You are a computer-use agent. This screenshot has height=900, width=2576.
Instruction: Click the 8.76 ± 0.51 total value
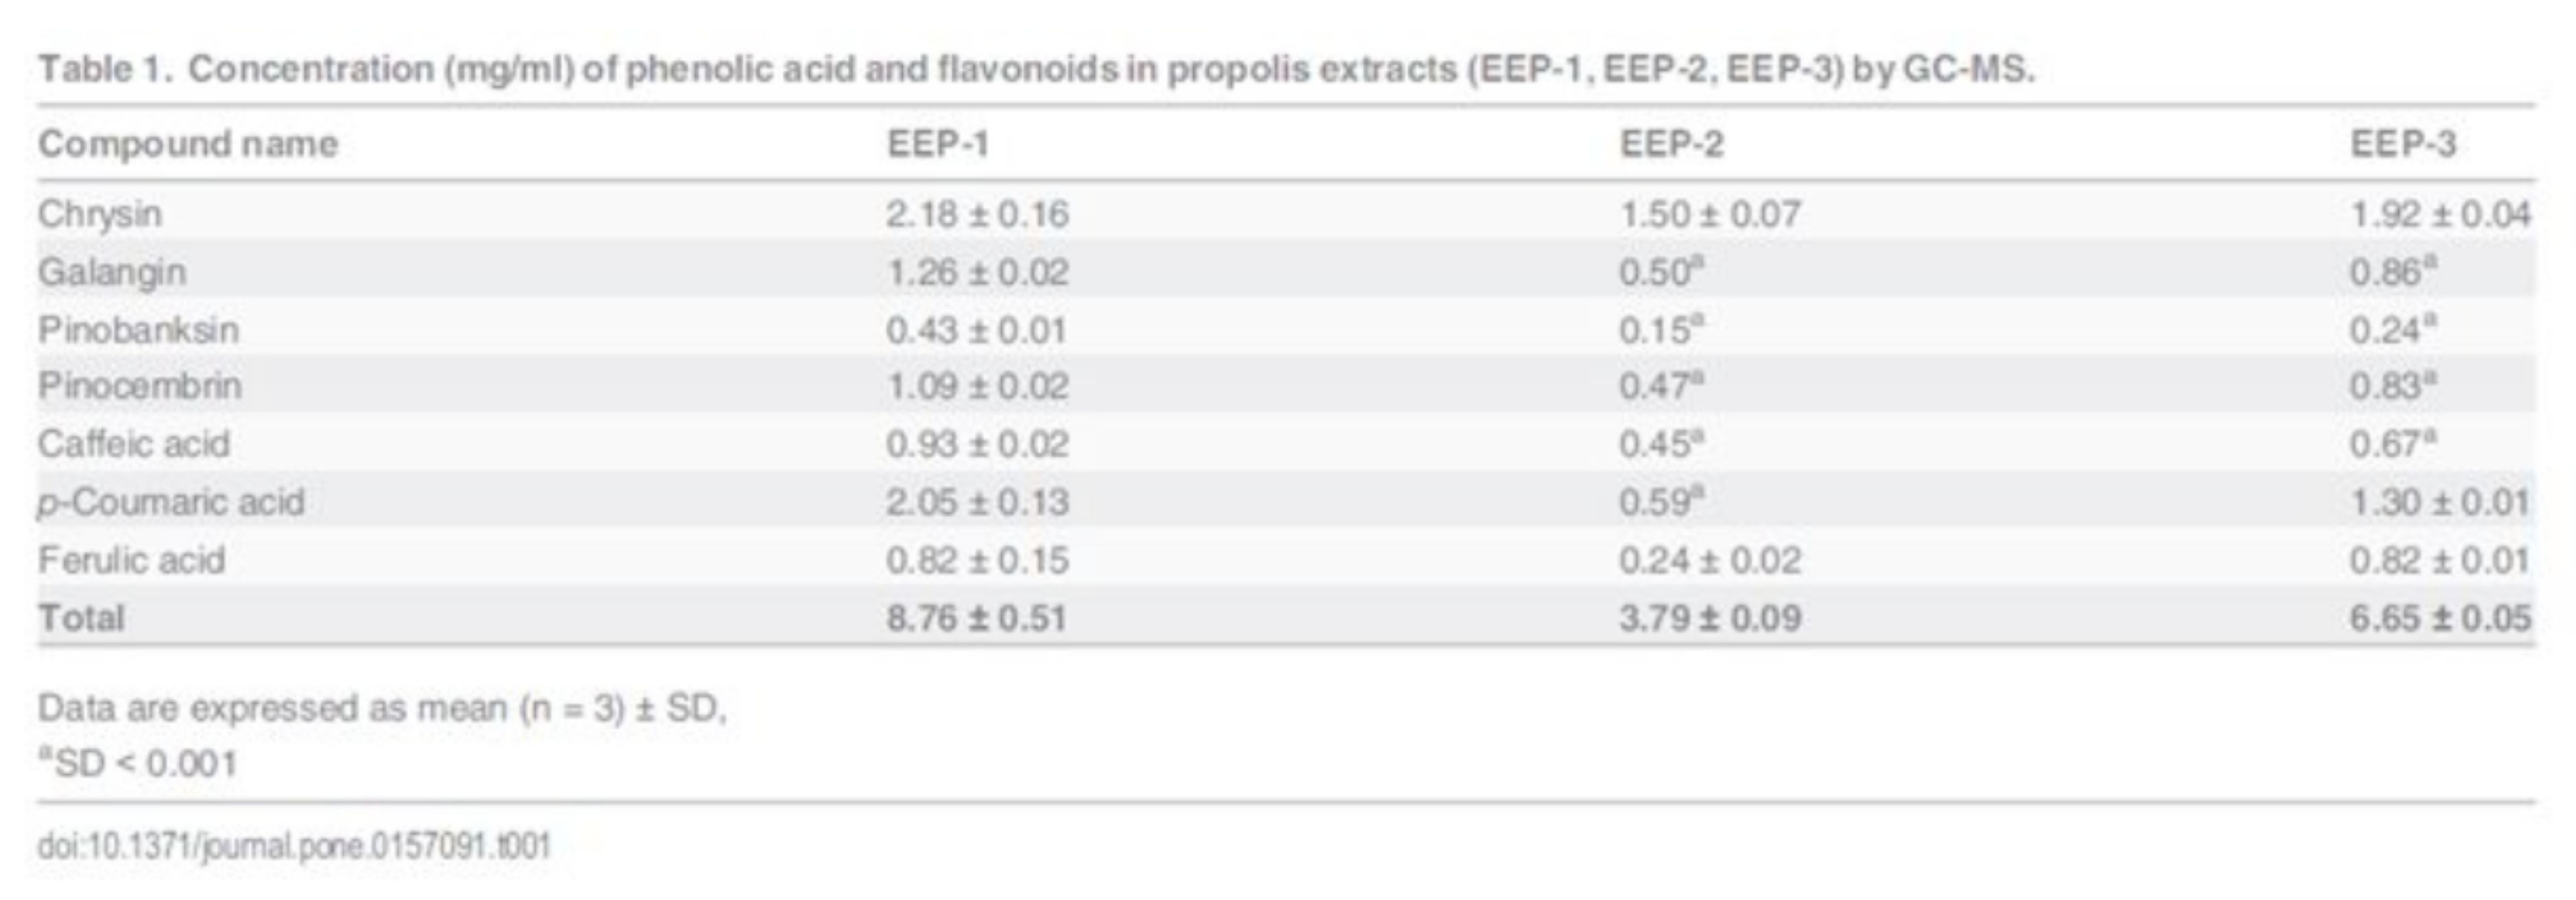pyautogui.click(x=976, y=619)
